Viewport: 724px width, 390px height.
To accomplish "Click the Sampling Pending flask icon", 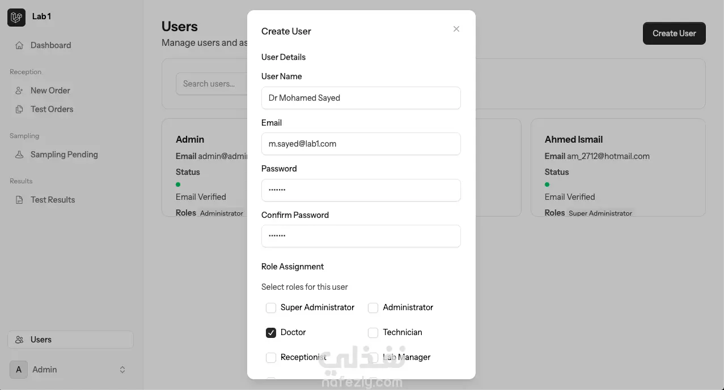I will pos(19,155).
